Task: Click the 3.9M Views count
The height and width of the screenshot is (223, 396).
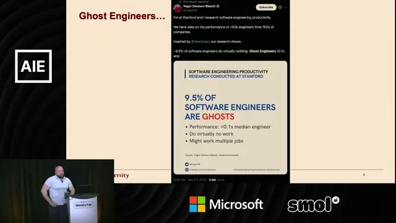Action: 217,180
